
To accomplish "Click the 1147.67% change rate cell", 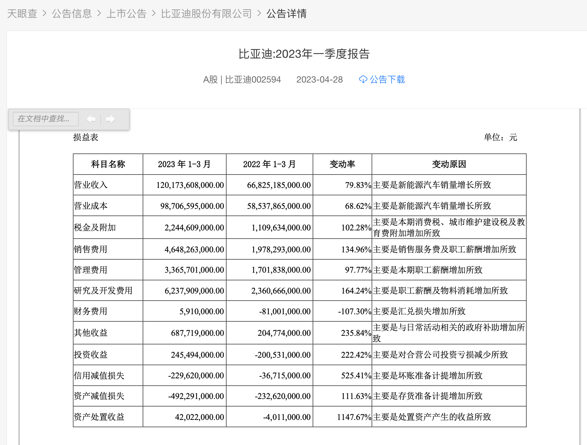I will click(354, 417).
